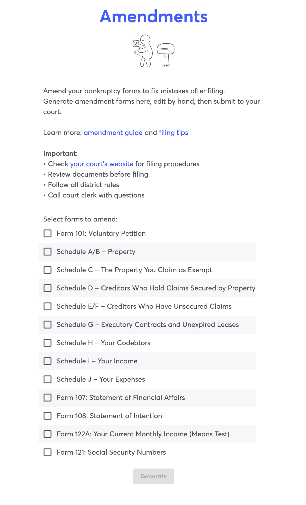
Task: Select Form 107 Statement of Financial Affairs
Action: (48, 398)
